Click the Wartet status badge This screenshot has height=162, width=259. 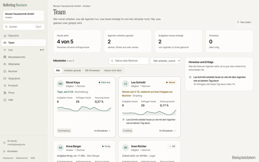coord(171,82)
